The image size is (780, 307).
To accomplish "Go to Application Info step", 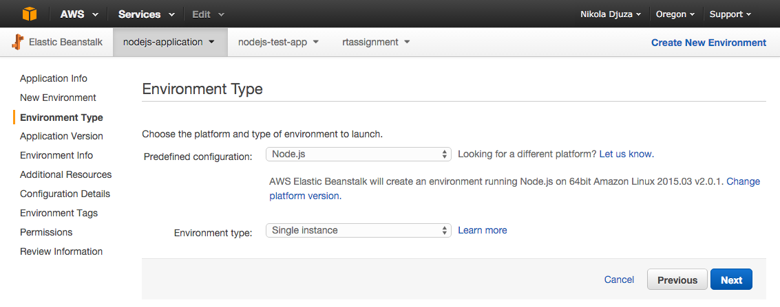I will pos(53,78).
